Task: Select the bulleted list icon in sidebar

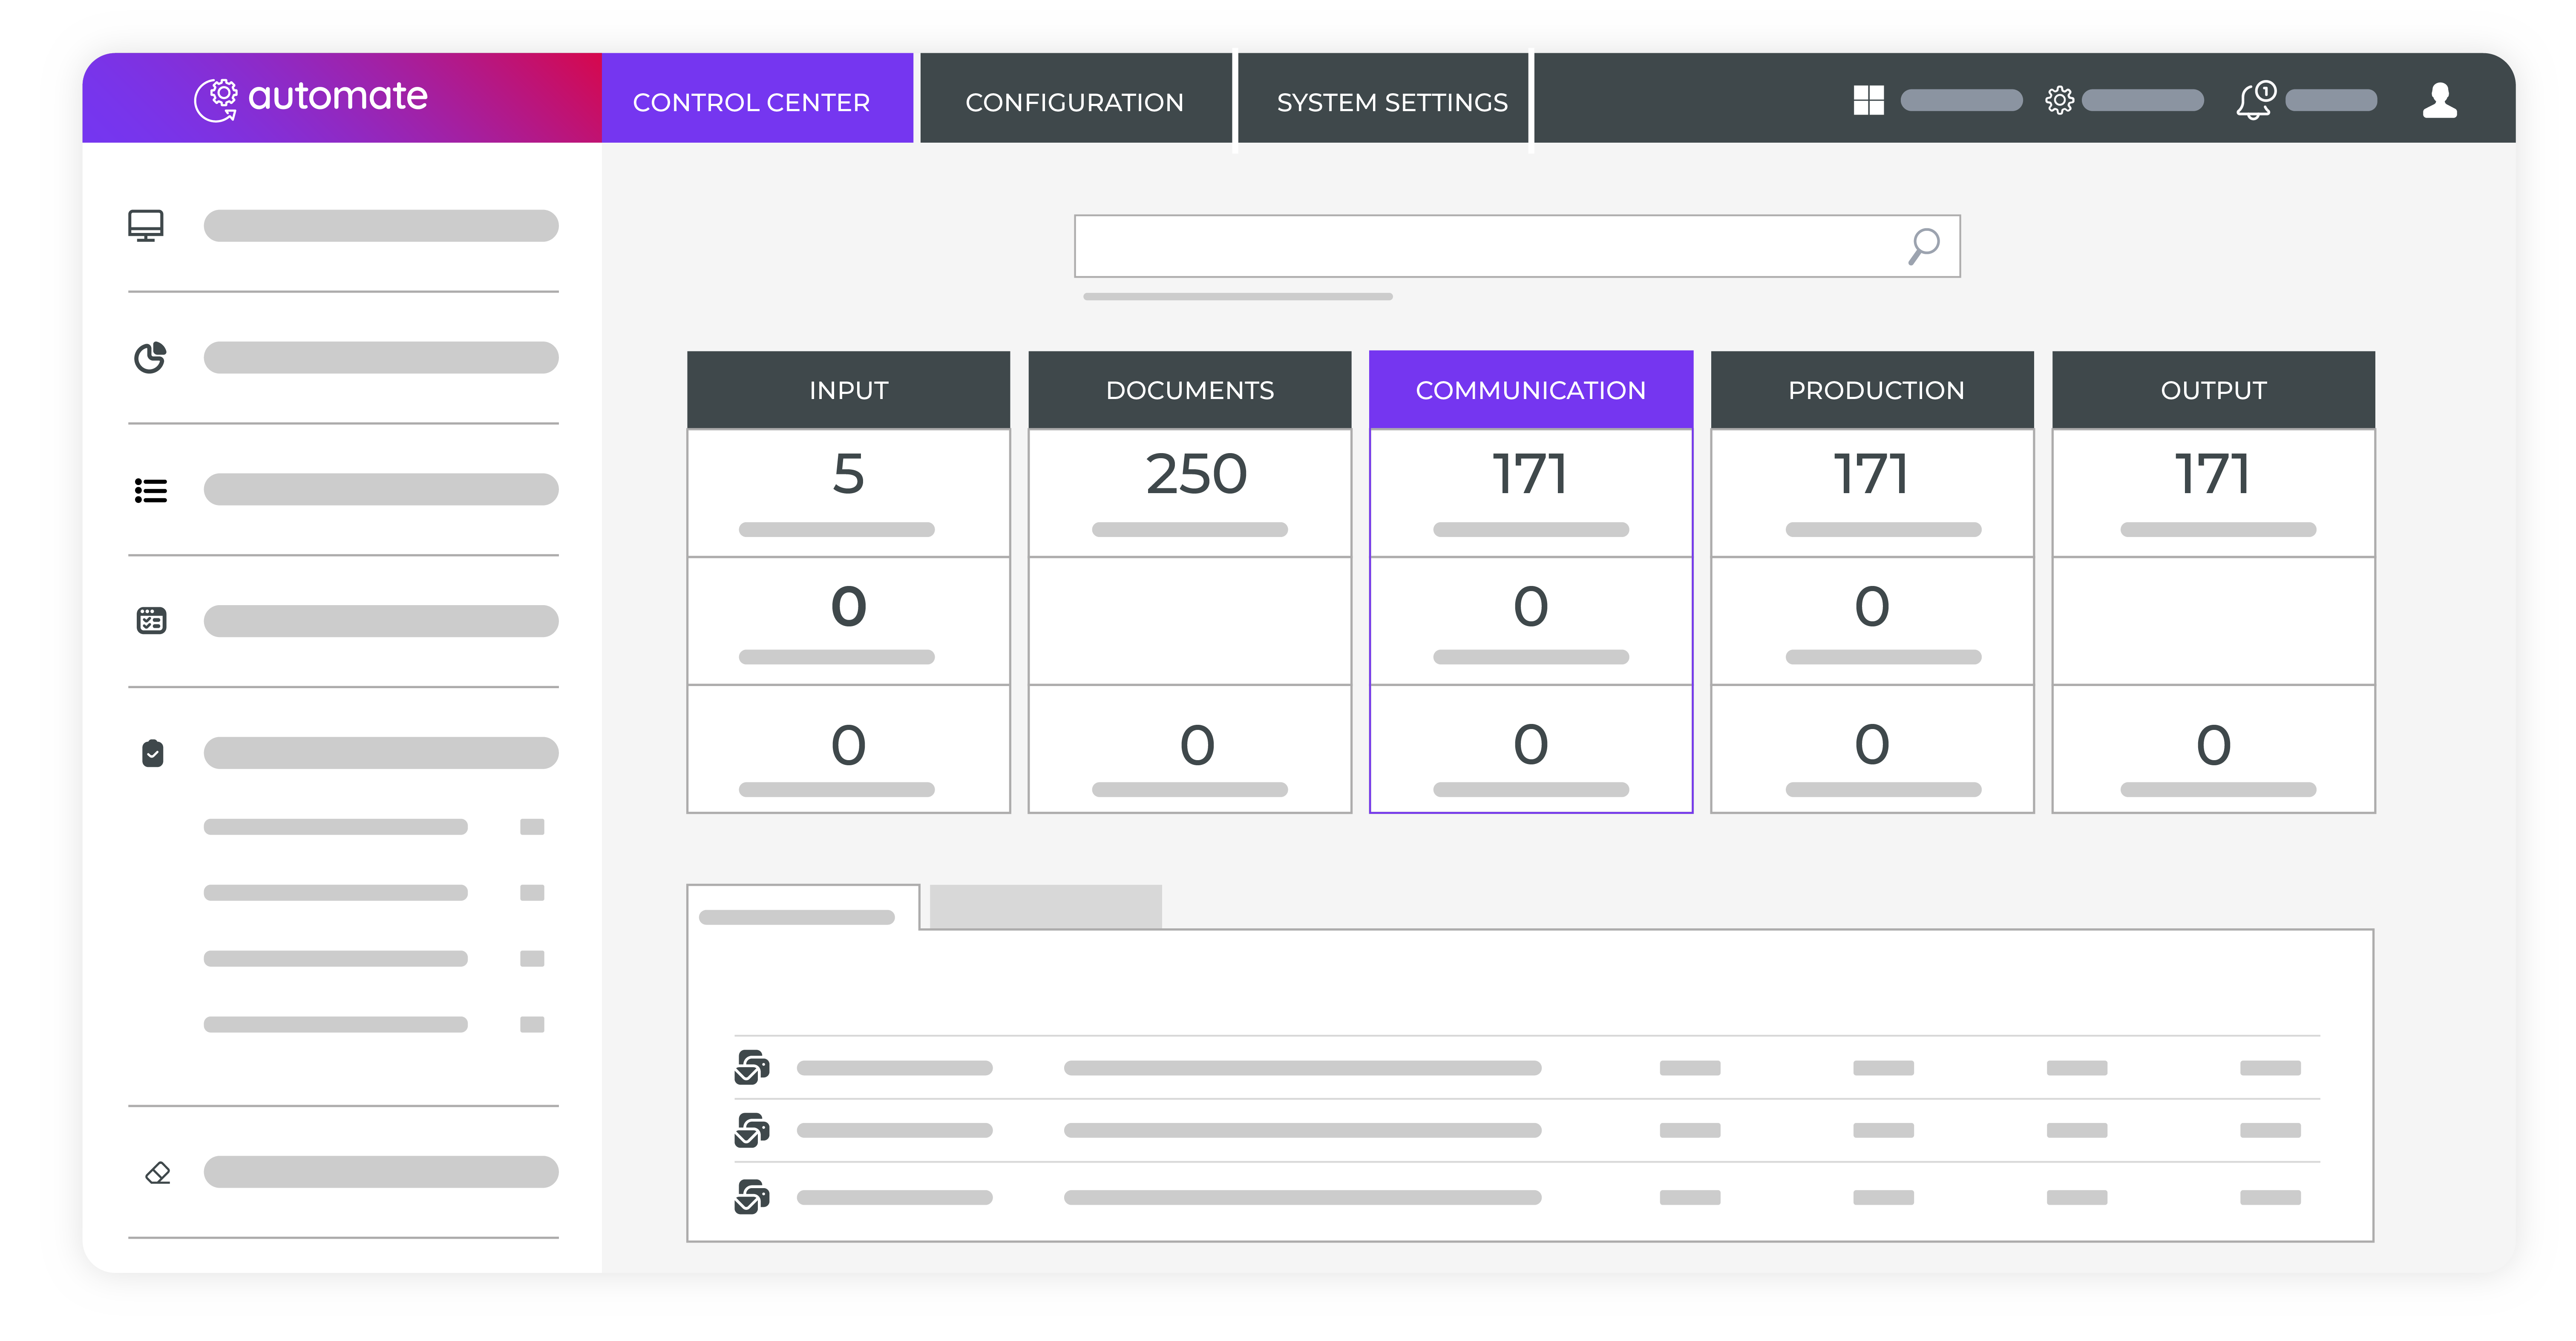Action: click(x=151, y=490)
